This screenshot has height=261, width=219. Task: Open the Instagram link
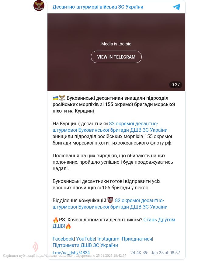click(x=108, y=239)
